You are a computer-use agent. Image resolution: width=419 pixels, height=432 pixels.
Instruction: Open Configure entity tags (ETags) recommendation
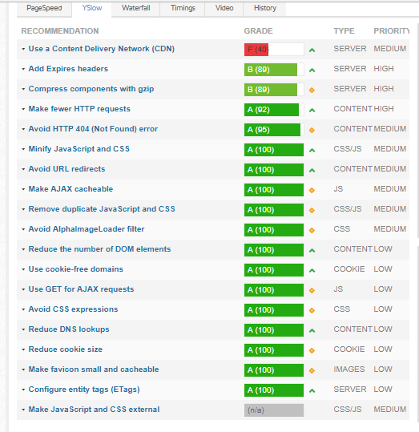coord(84,390)
